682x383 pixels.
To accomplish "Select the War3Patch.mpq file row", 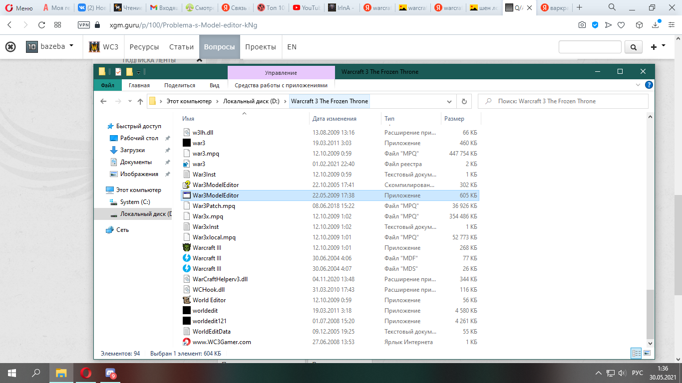I will (x=330, y=206).
